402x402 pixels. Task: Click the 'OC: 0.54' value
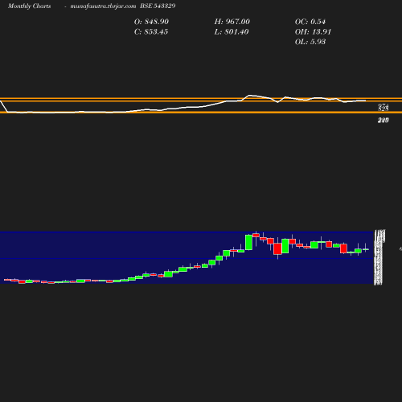click(310, 22)
